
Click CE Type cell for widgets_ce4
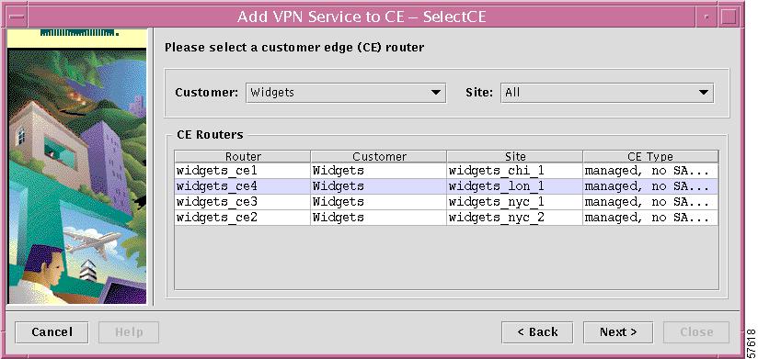click(x=650, y=186)
